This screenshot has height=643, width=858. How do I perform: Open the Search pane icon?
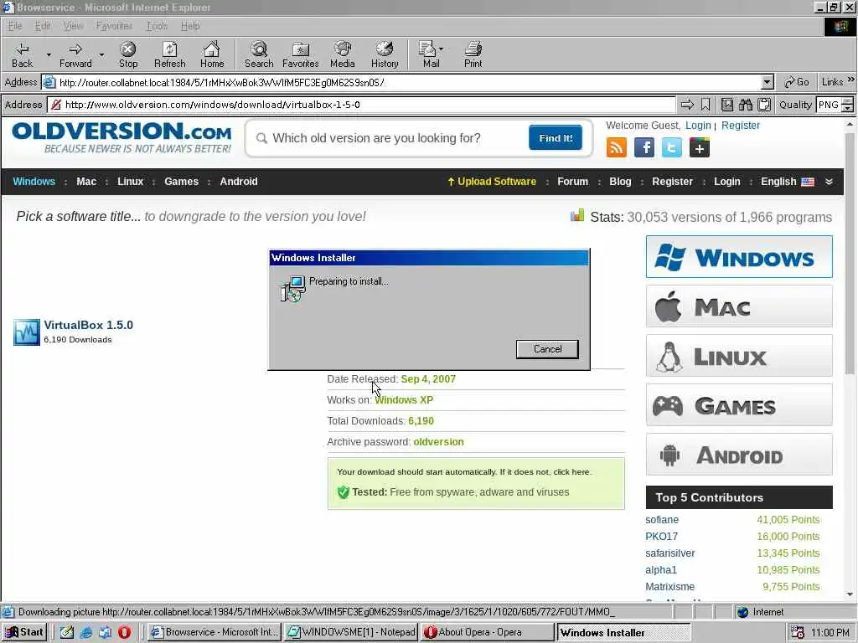[x=259, y=54]
